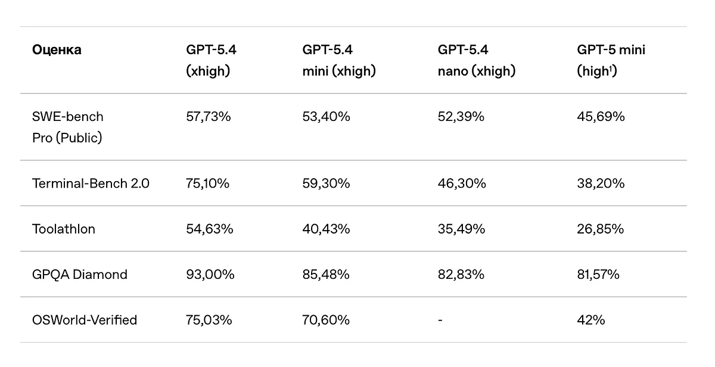
Task: Click the SWE-bench Pro (Public) row label
Action: 67,127
